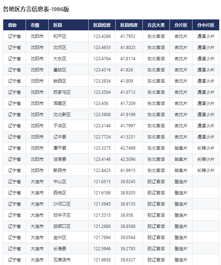
Task: Click the latitude value 41.9199
Action: click(128, 114)
